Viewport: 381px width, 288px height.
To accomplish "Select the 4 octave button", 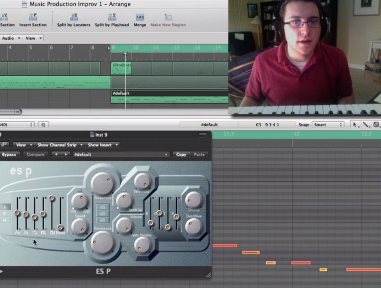I will click(x=4, y=207).
